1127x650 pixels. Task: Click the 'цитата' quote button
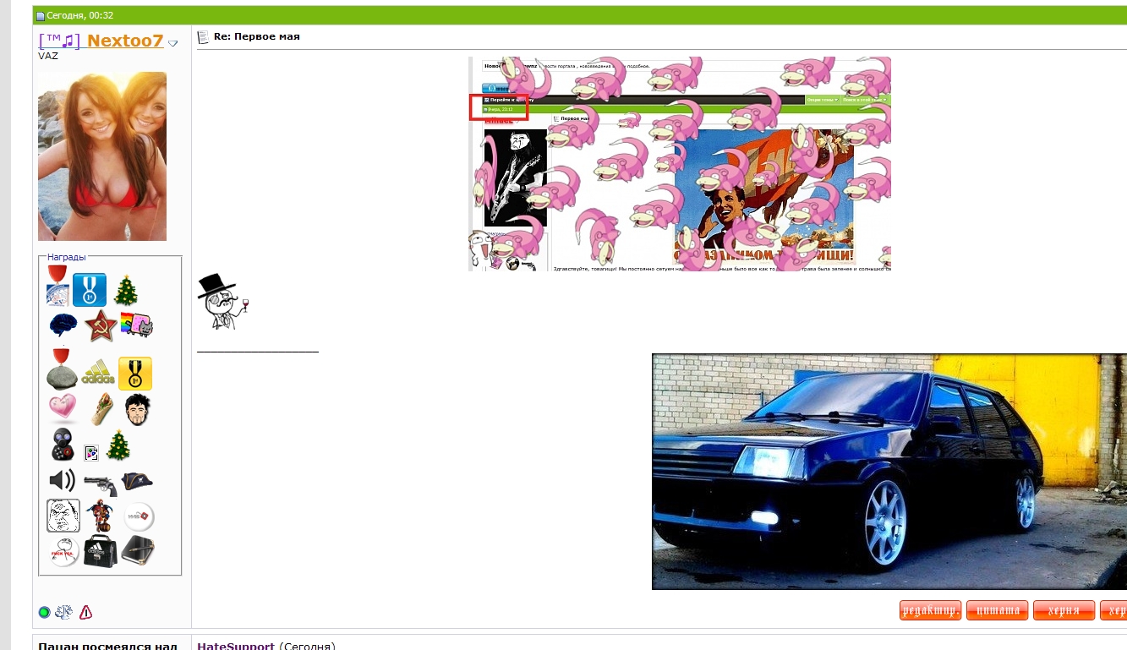click(x=998, y=610)
